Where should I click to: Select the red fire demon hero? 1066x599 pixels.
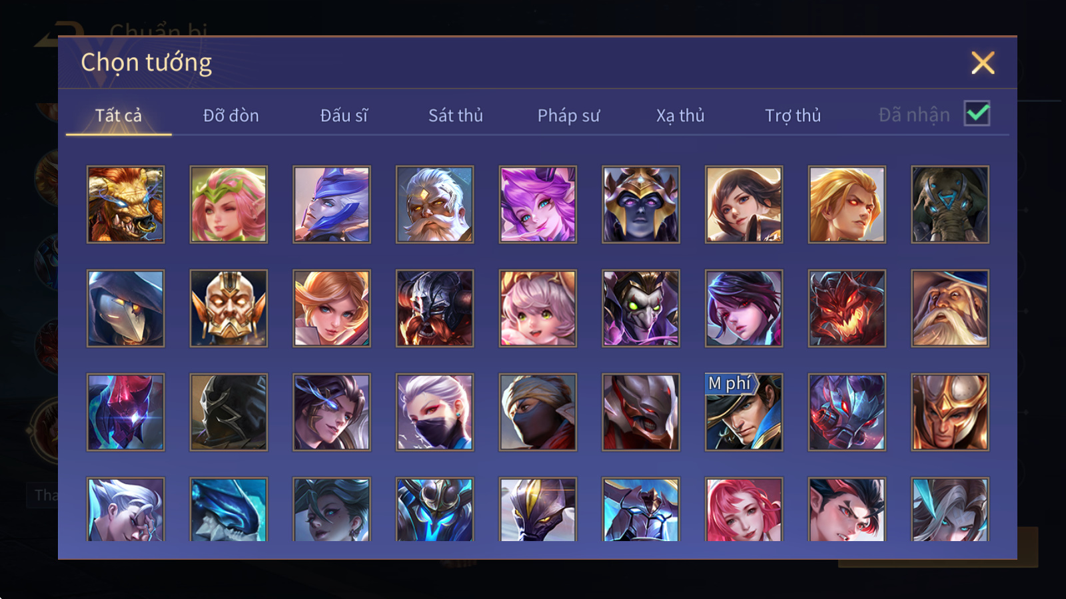coord(847,308)
